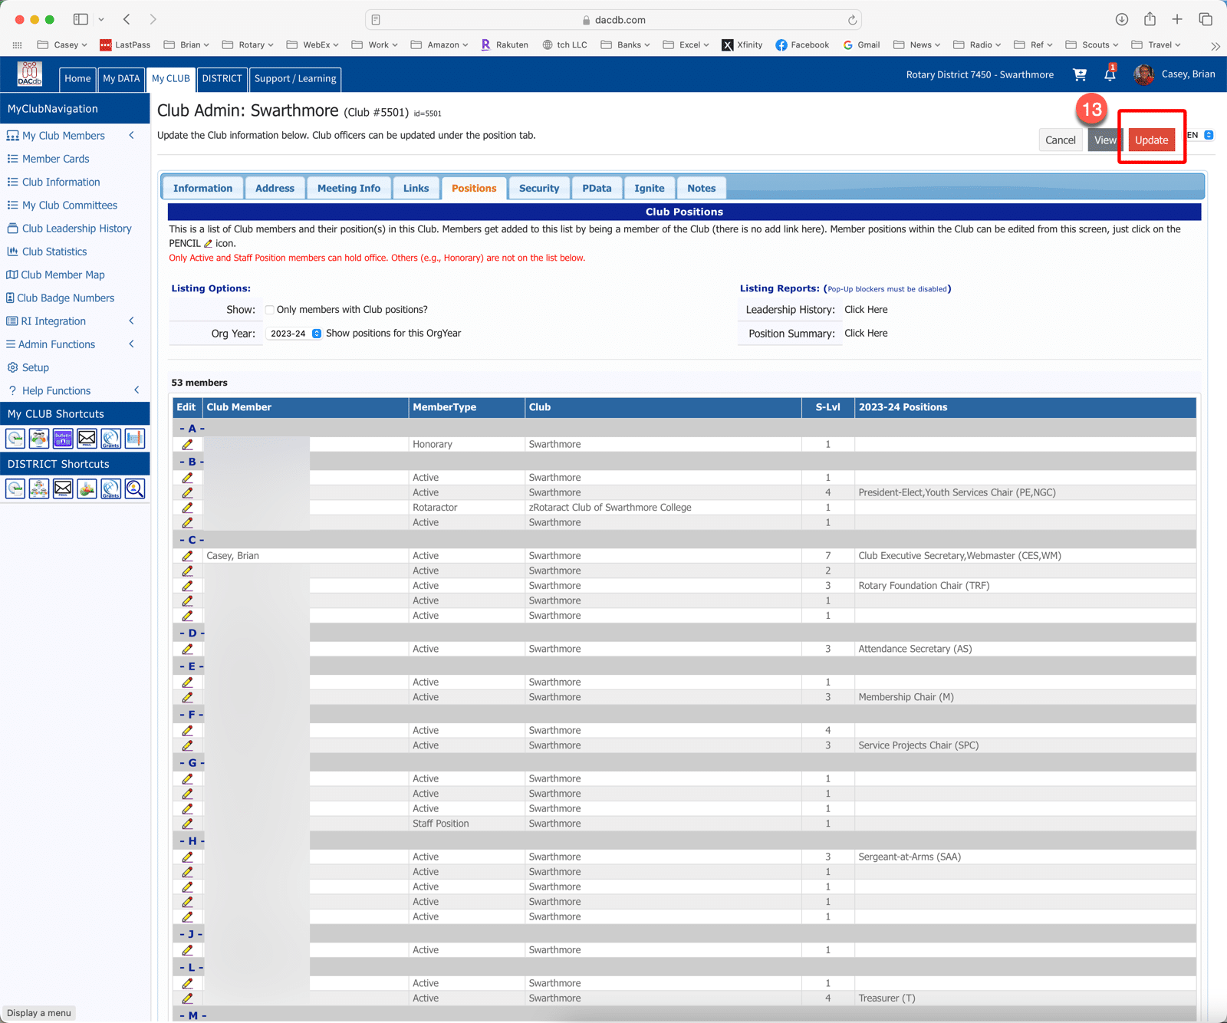Open the My DATA top navigation item
Image resolution: width=1227 pixels, height=1023 pixels.
tap(121, 78)
